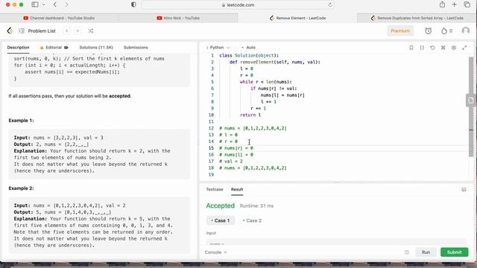The width and height of the screenshot is (477, 268).
Task: Open user profile avatar
Action: coord(465,31)
